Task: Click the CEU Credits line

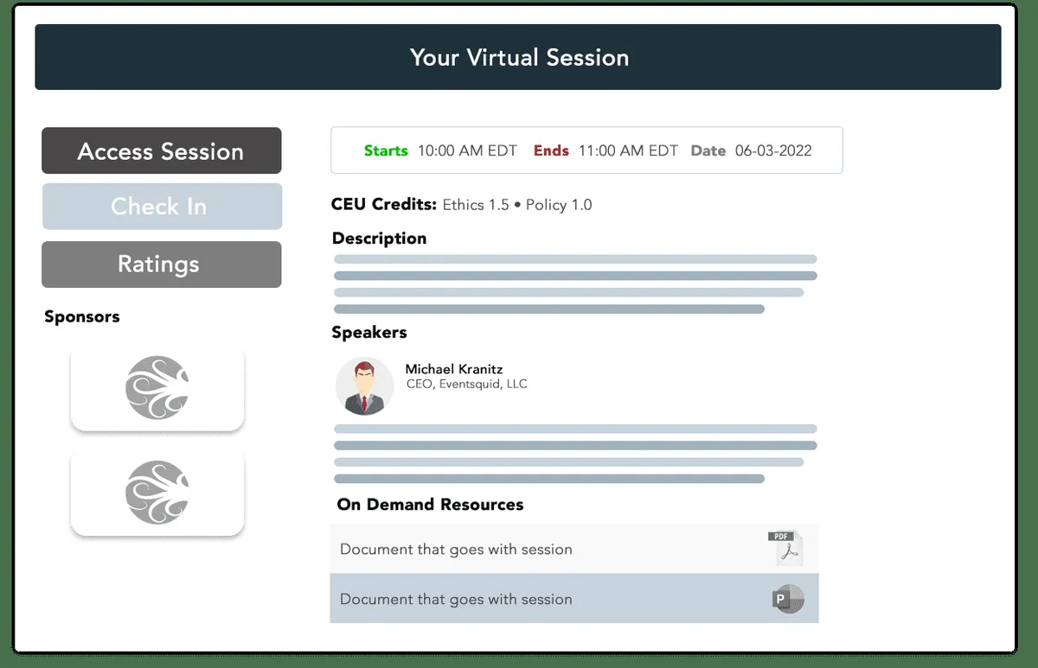Action: (461, 205)
